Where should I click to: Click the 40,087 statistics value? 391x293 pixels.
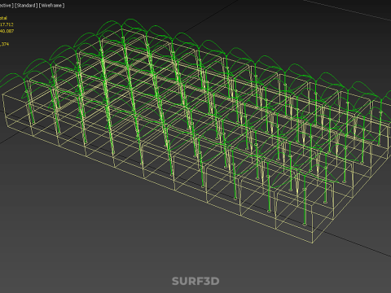pyautogui.click(x=7, y=31)
